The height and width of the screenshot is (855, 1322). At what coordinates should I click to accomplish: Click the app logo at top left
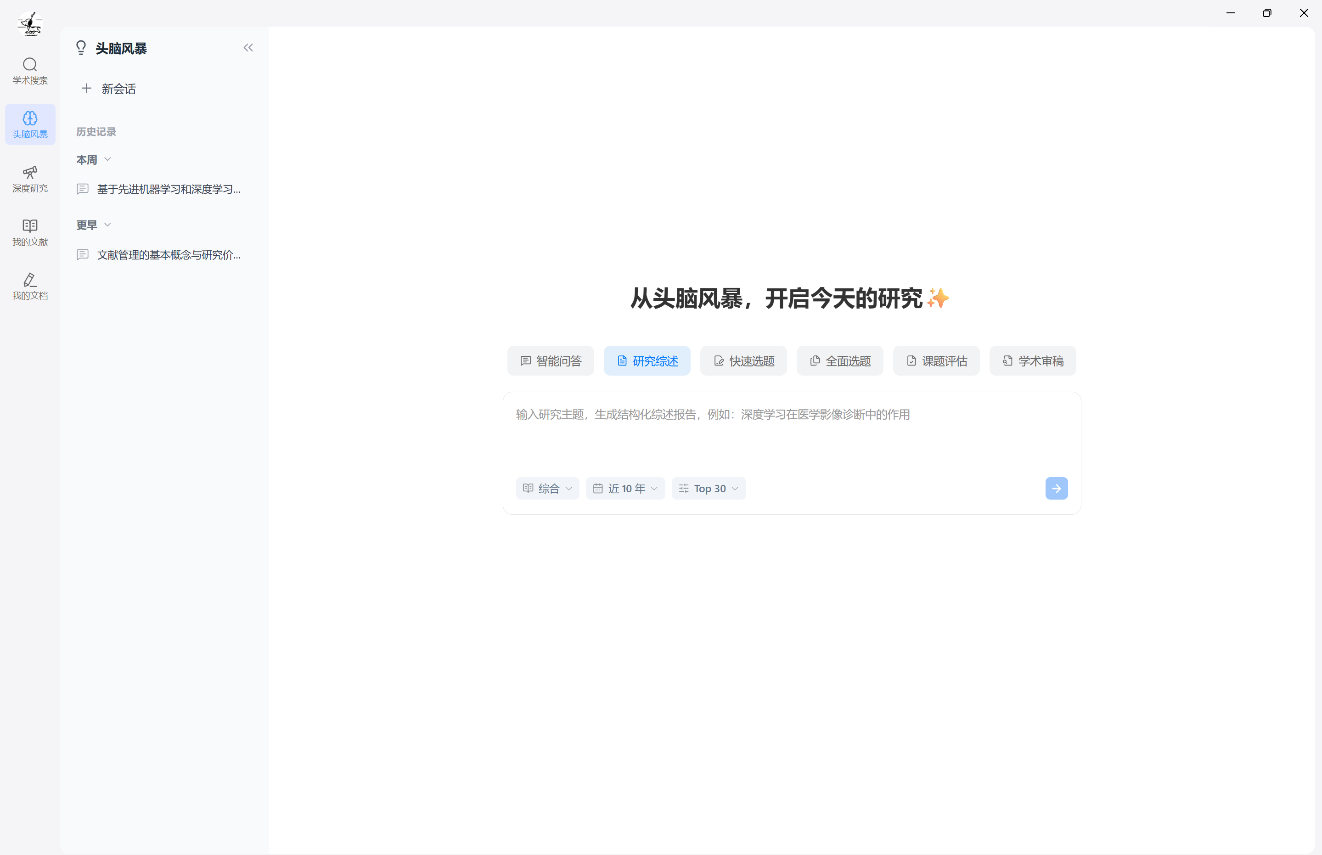coord(30,23)
